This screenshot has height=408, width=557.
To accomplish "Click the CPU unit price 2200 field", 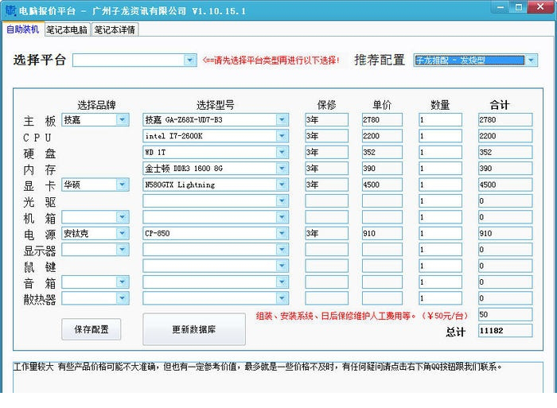I will (x=382, y=136).
